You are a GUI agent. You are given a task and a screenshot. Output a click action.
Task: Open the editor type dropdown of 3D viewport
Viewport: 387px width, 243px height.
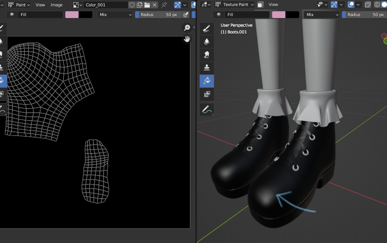206,5
